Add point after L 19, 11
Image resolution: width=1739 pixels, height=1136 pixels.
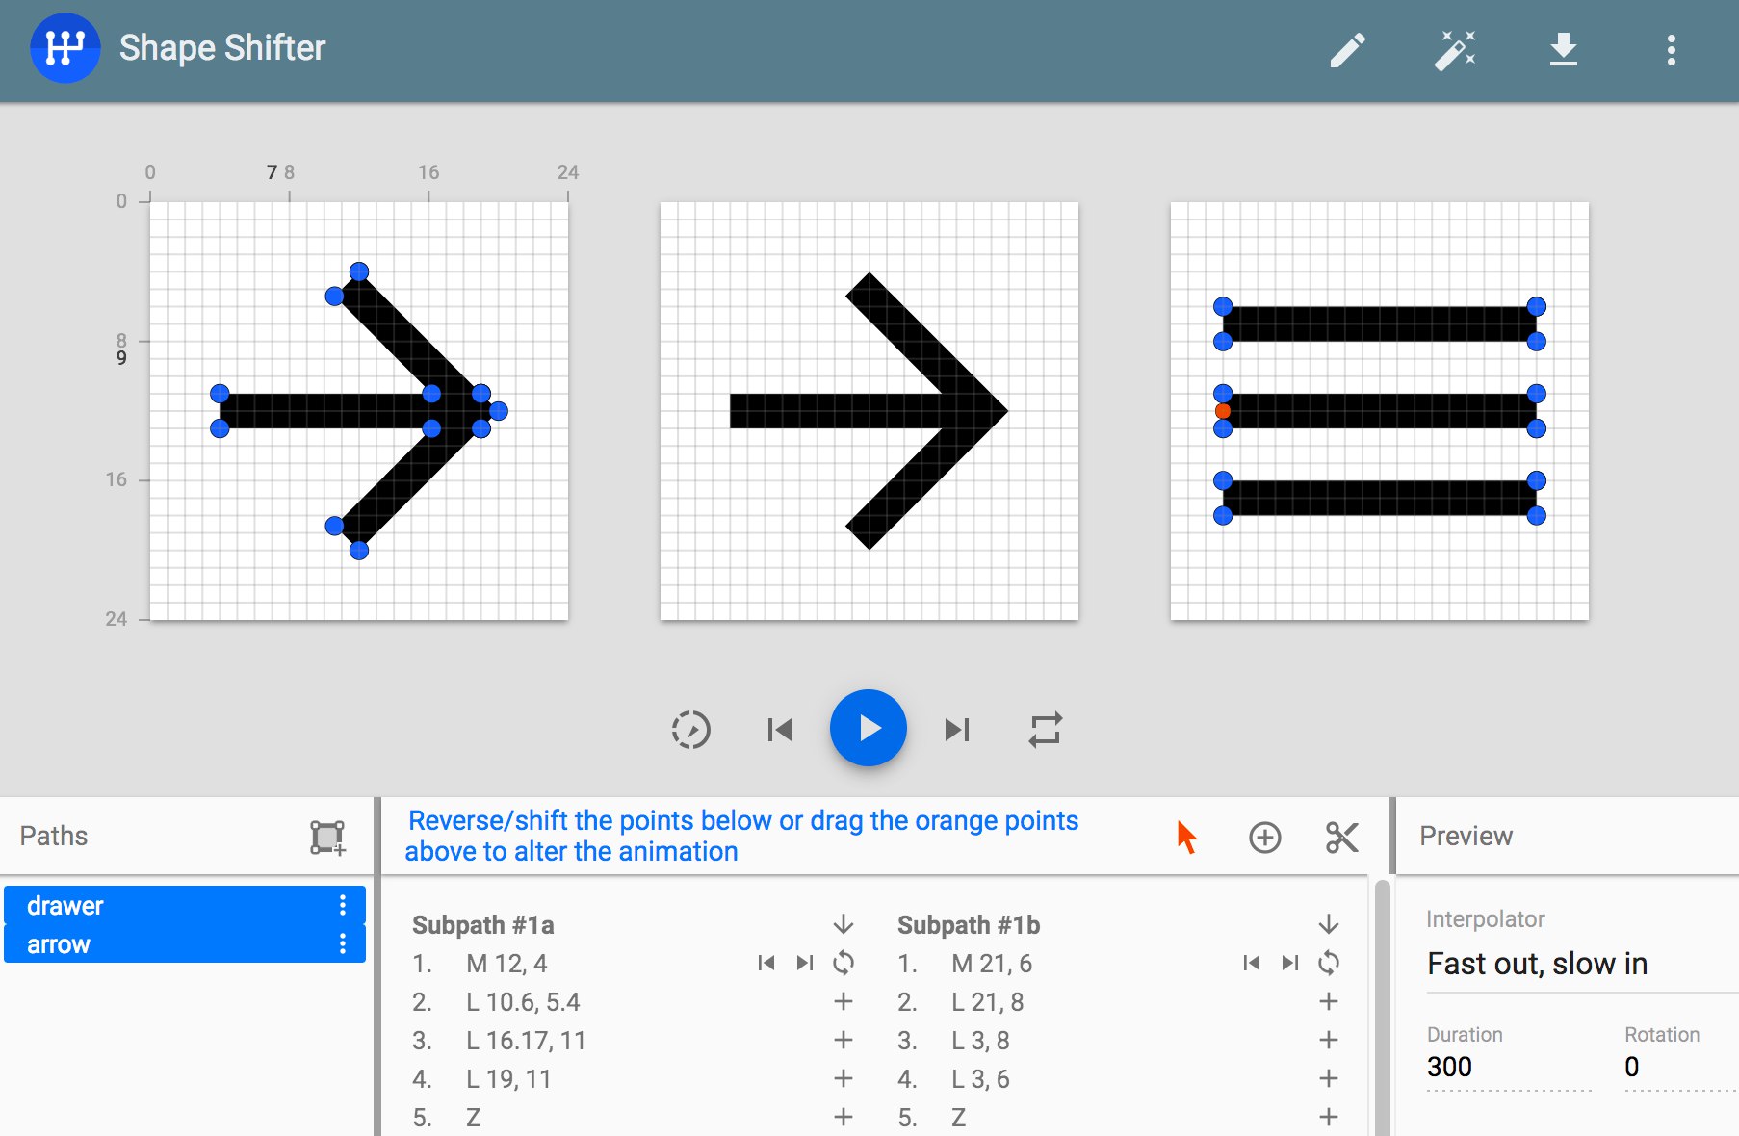844,1078
